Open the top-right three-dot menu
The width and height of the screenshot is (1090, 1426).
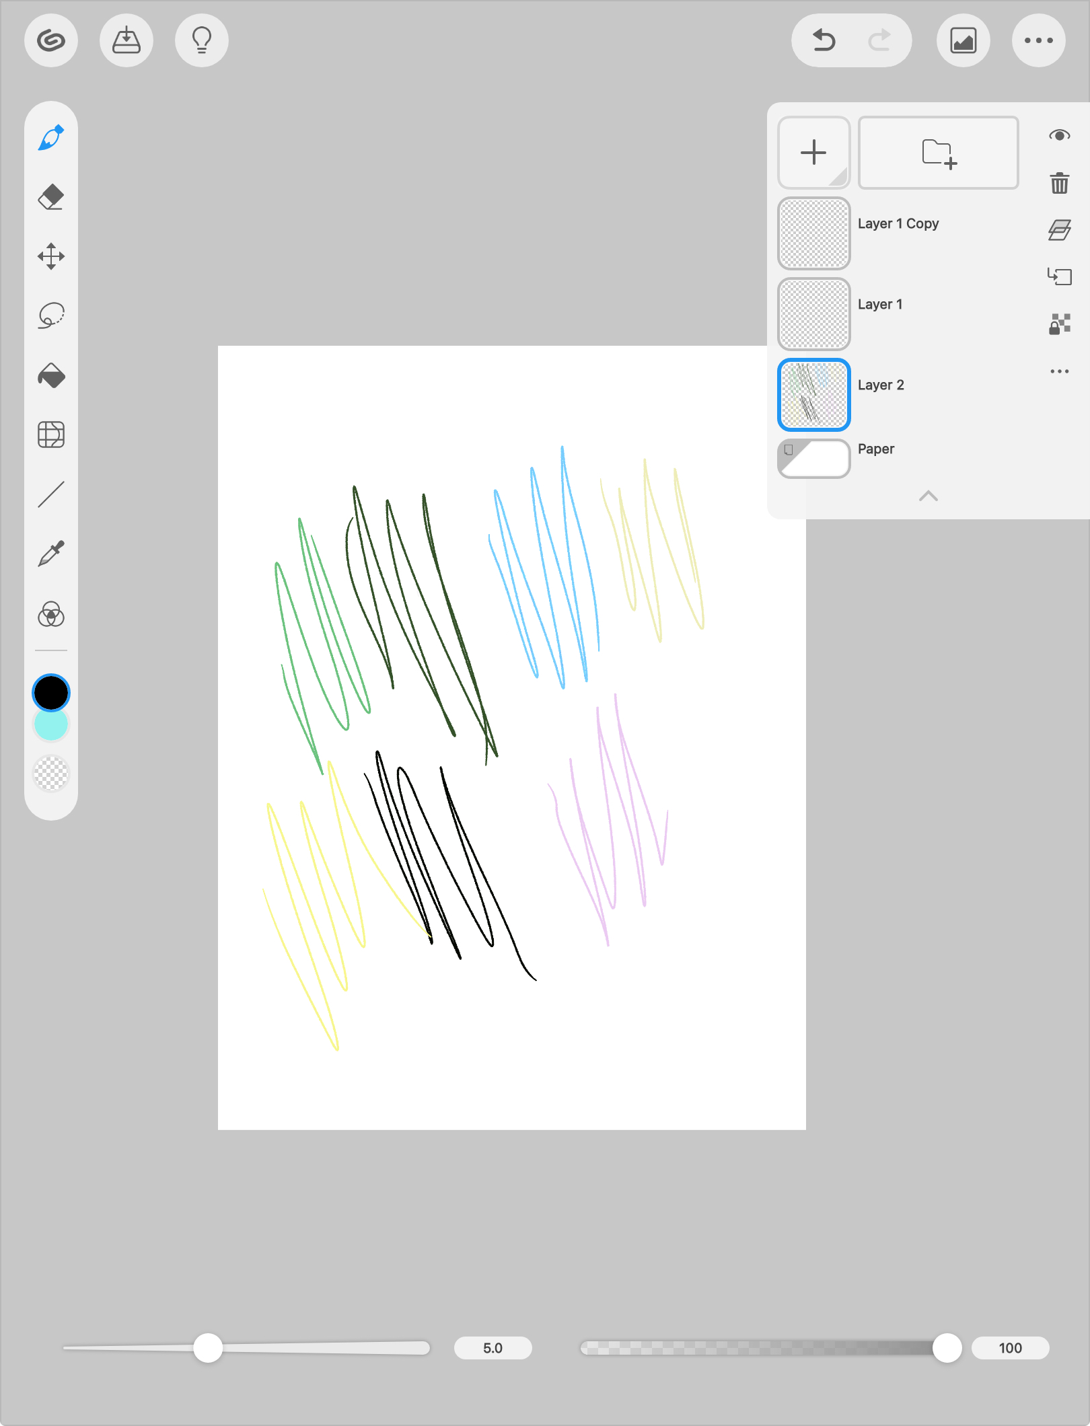[1039, 40]
